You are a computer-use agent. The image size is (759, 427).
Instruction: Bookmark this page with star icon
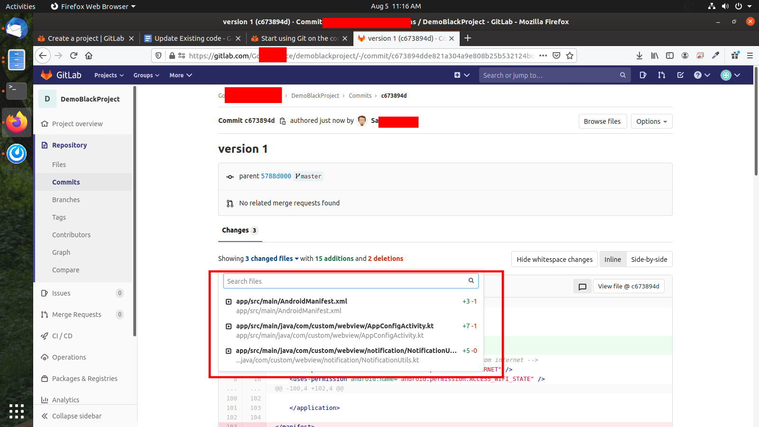(x=570, y=56)
